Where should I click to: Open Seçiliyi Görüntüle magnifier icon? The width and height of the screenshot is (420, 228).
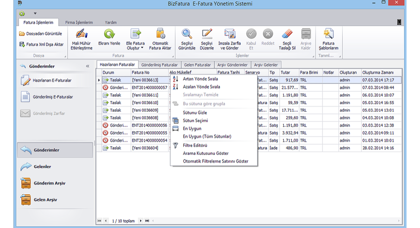(x=187, y=34)
